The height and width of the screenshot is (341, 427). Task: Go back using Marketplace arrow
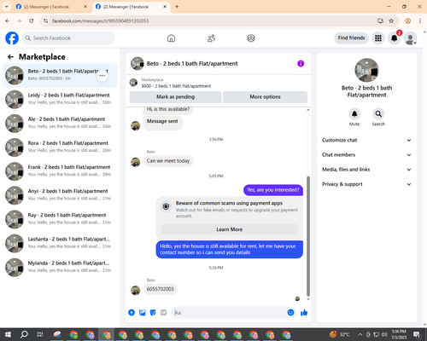pos(10,57)
